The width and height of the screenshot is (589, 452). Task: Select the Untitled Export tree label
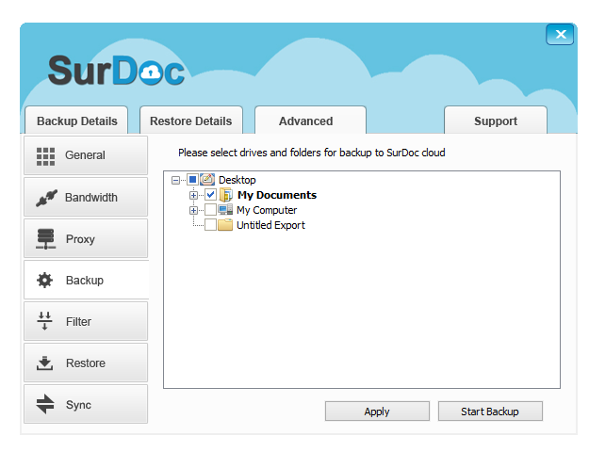point(270,225)
